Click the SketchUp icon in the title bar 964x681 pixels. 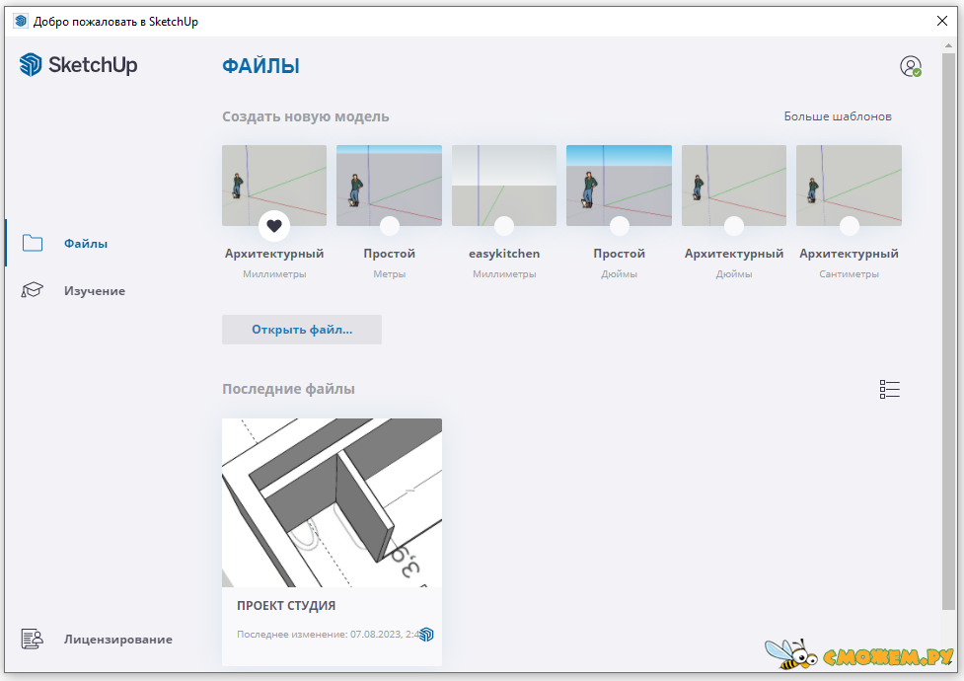(20, 21)
